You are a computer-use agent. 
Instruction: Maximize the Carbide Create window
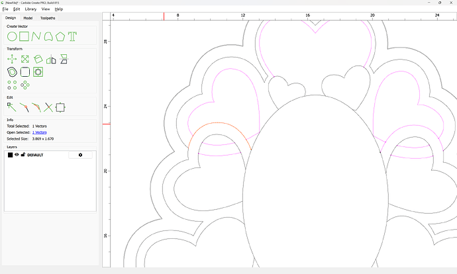(x=440, y=3)
